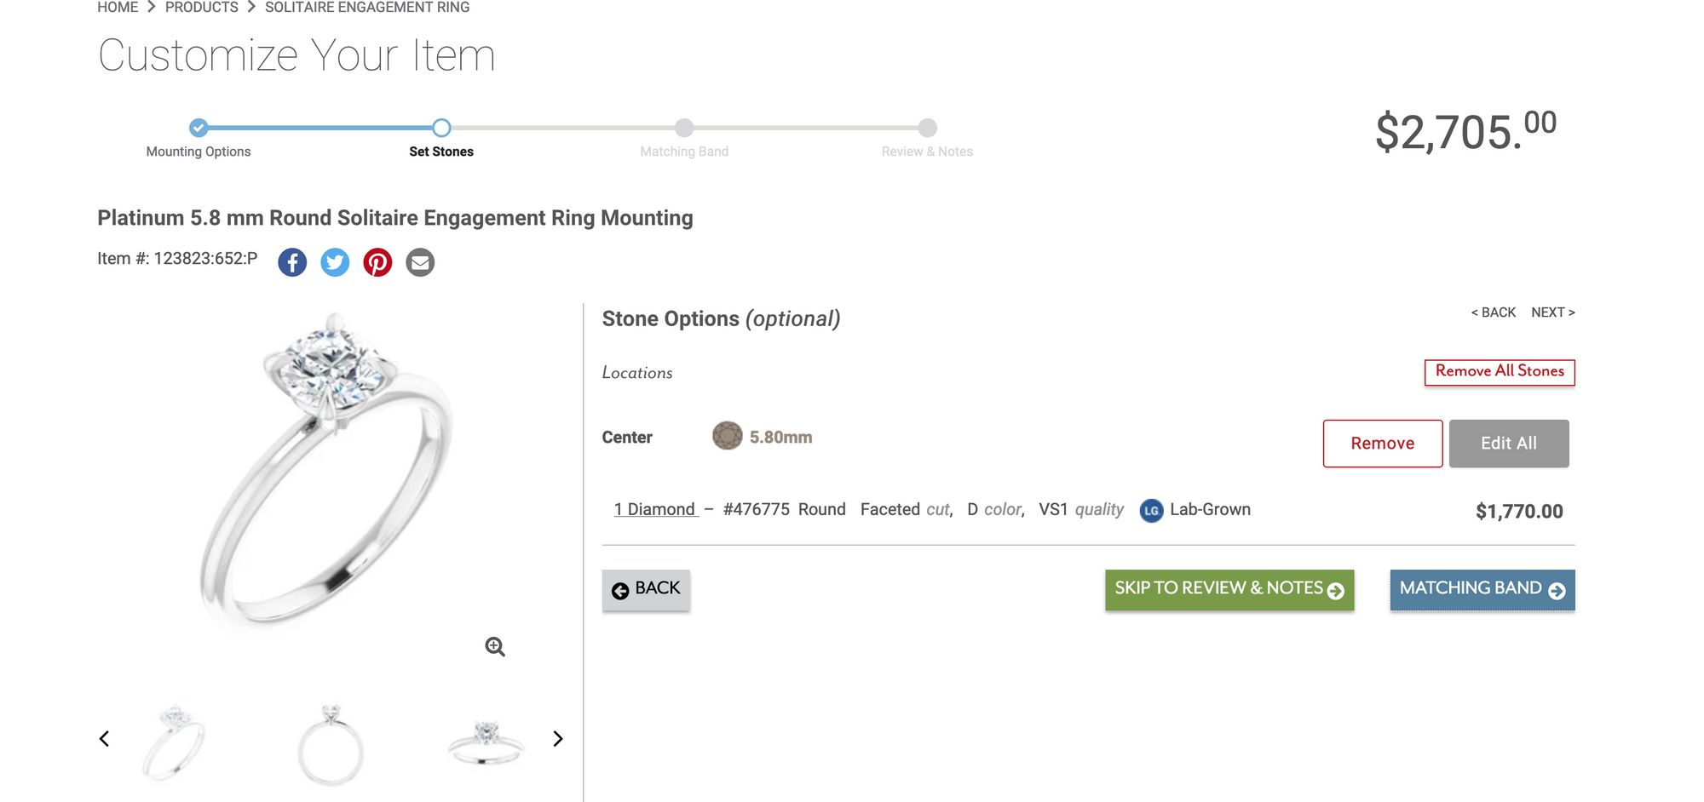Remove the center stone

point(1383,444)
